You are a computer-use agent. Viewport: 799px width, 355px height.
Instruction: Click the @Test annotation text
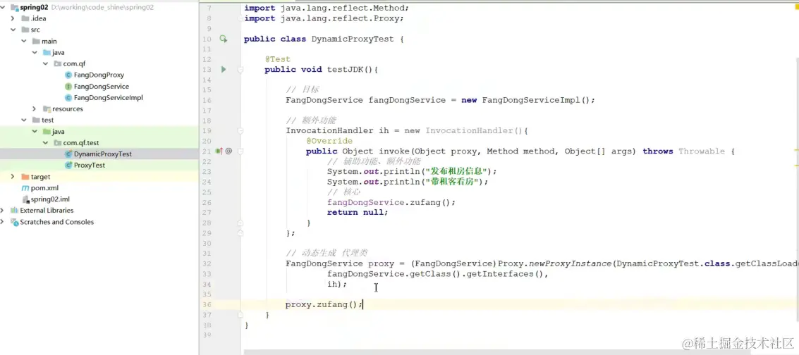(277, 59)
